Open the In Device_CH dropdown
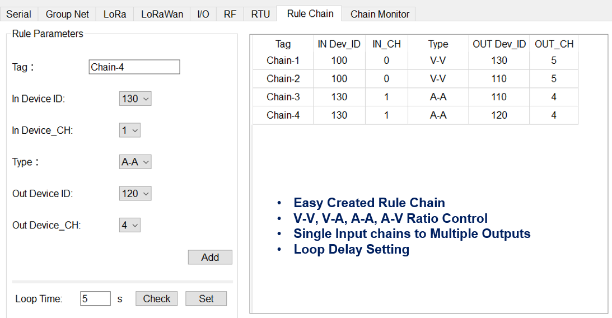 129,130
